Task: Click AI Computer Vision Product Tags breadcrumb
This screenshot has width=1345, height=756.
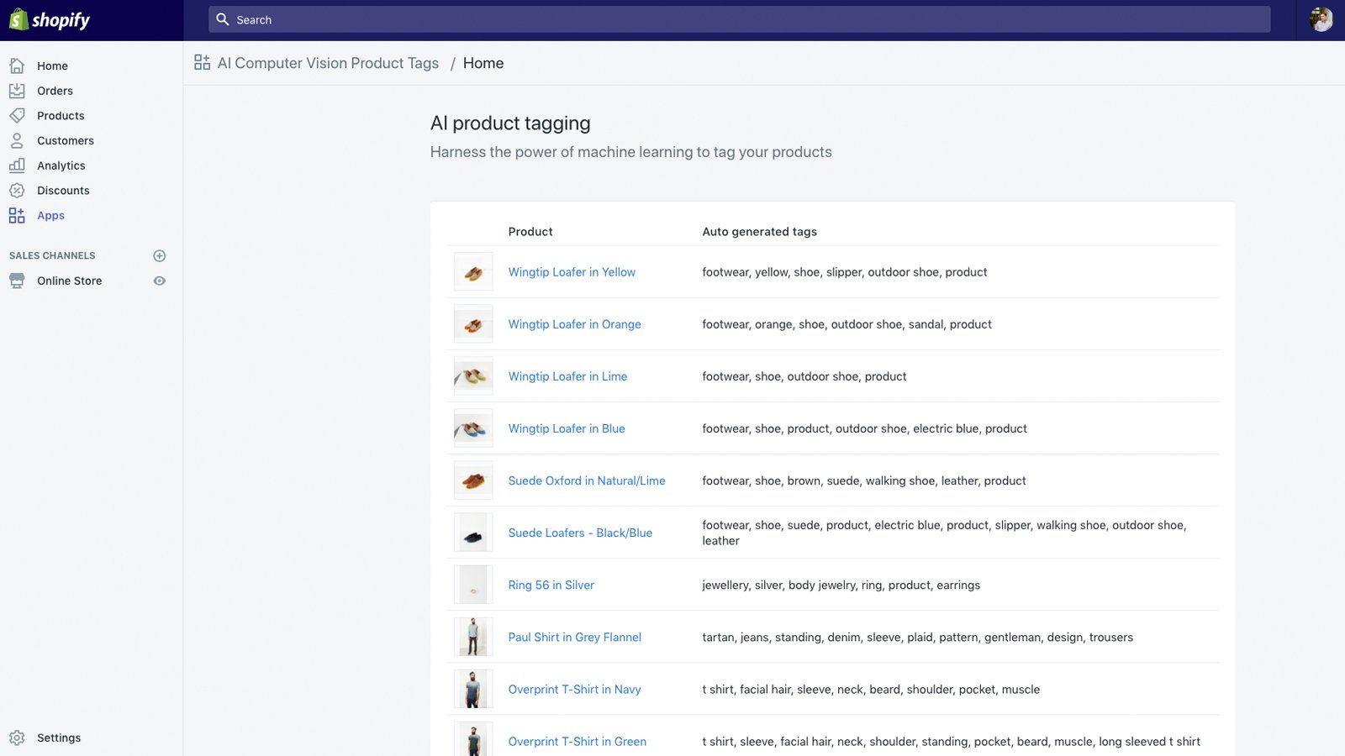Action: coord(328,63)
